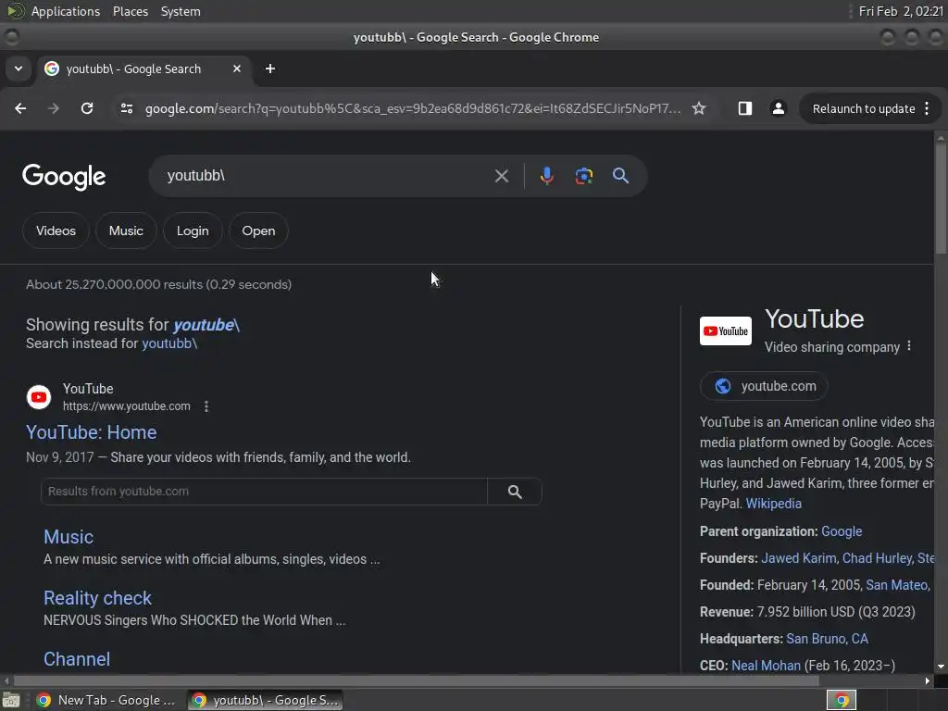
Task: Open the YouTube: Home result
Action: click(92, 432)
